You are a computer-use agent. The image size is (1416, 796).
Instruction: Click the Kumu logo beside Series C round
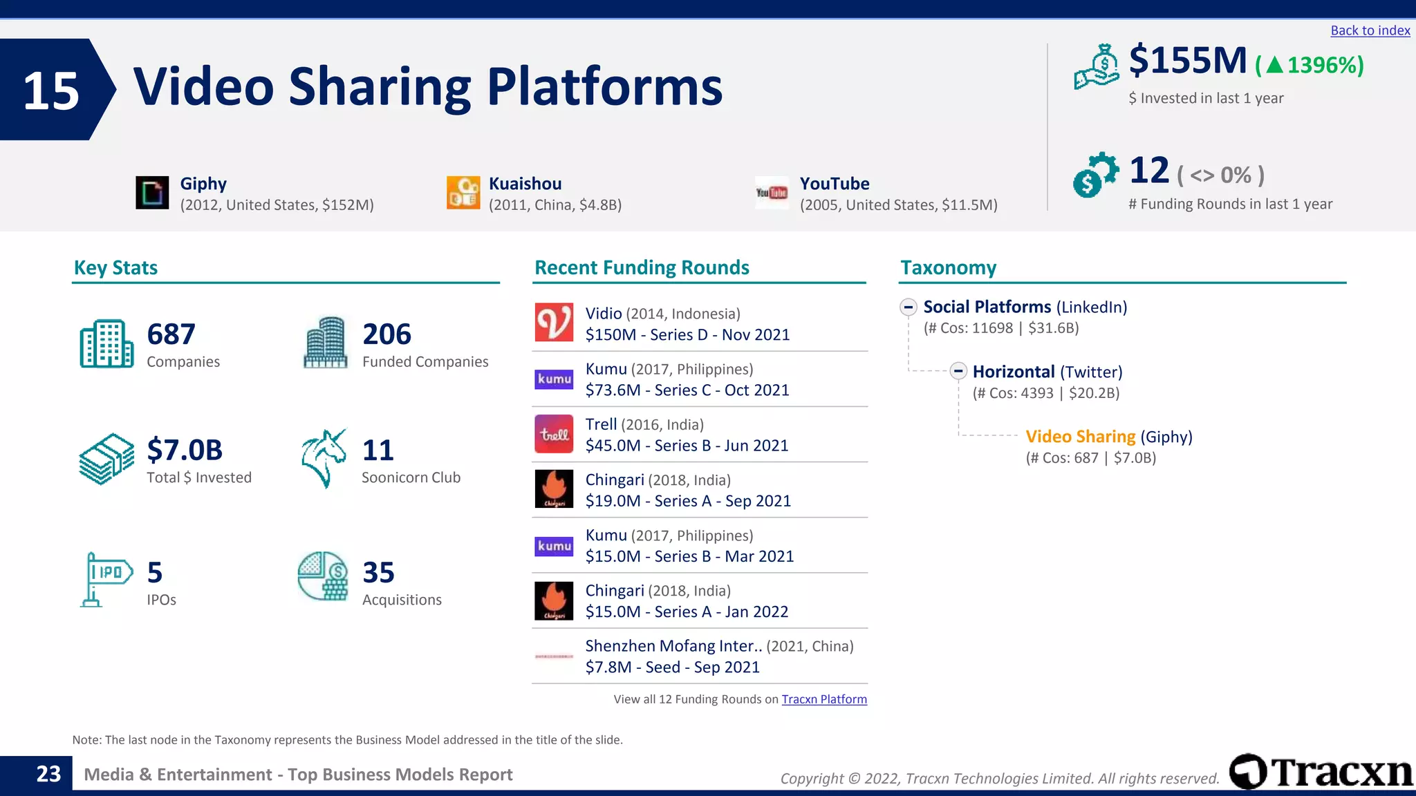(554, 379)
